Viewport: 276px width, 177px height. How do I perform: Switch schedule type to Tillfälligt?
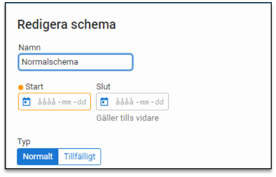coord(80,157)
